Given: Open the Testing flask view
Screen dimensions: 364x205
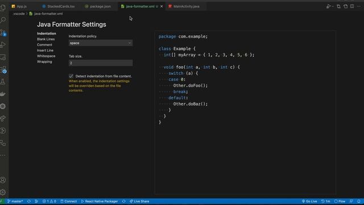Looking at the screenshot, I should [3, 81].
